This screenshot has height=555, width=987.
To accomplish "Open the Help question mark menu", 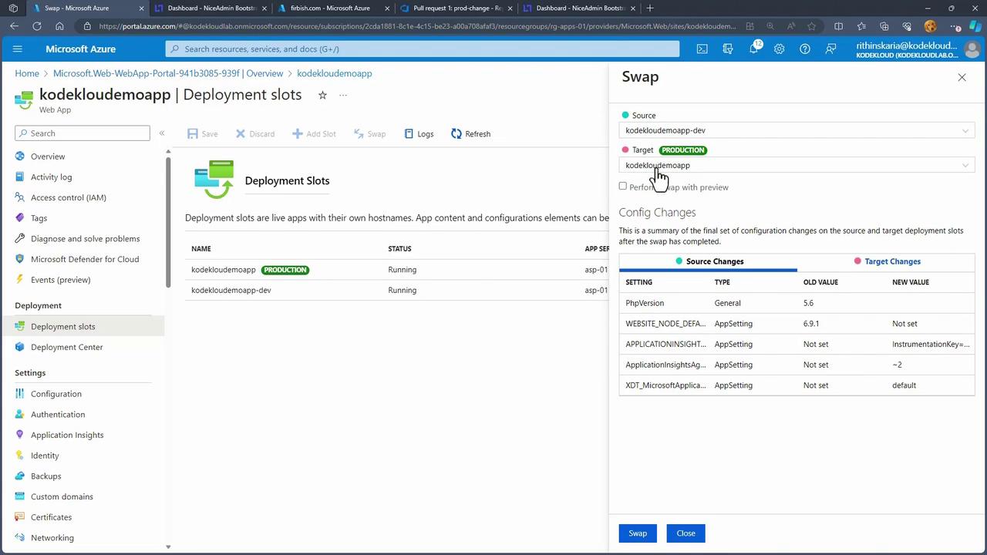I will [805, 49].
